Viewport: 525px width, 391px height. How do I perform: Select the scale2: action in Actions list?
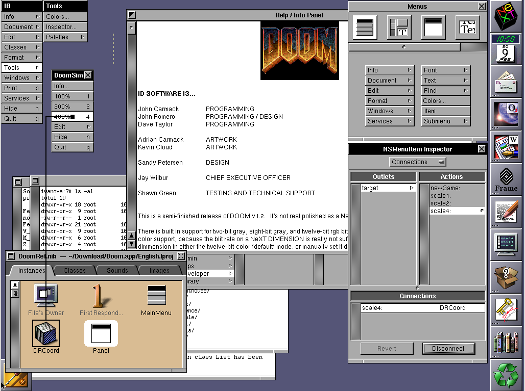pos(440,203)
